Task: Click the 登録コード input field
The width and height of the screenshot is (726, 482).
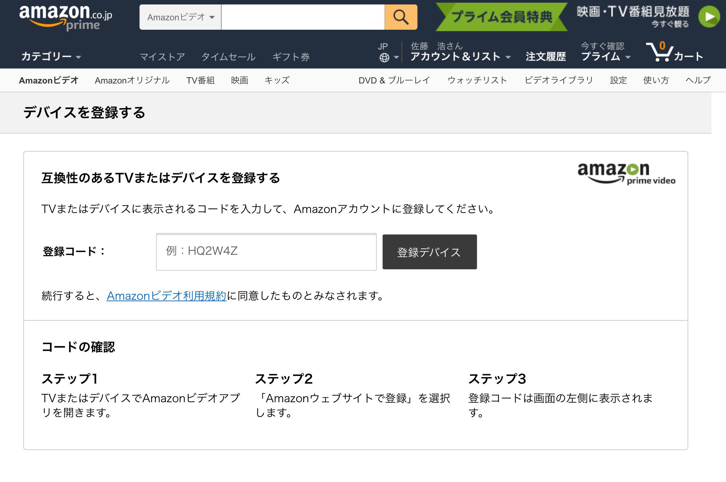Action: pyautogui.click(x=266, y=252)
